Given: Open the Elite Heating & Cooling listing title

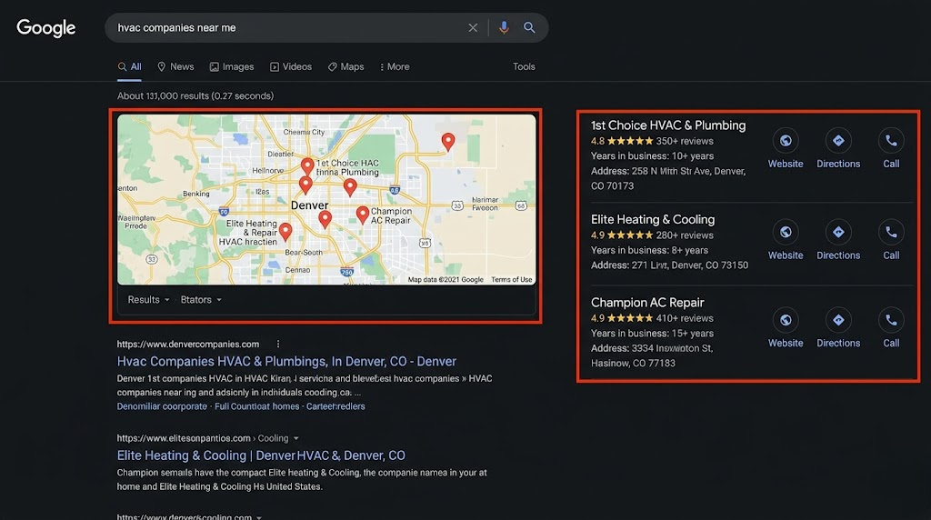Looking at the screenshot, I should 653,220.
